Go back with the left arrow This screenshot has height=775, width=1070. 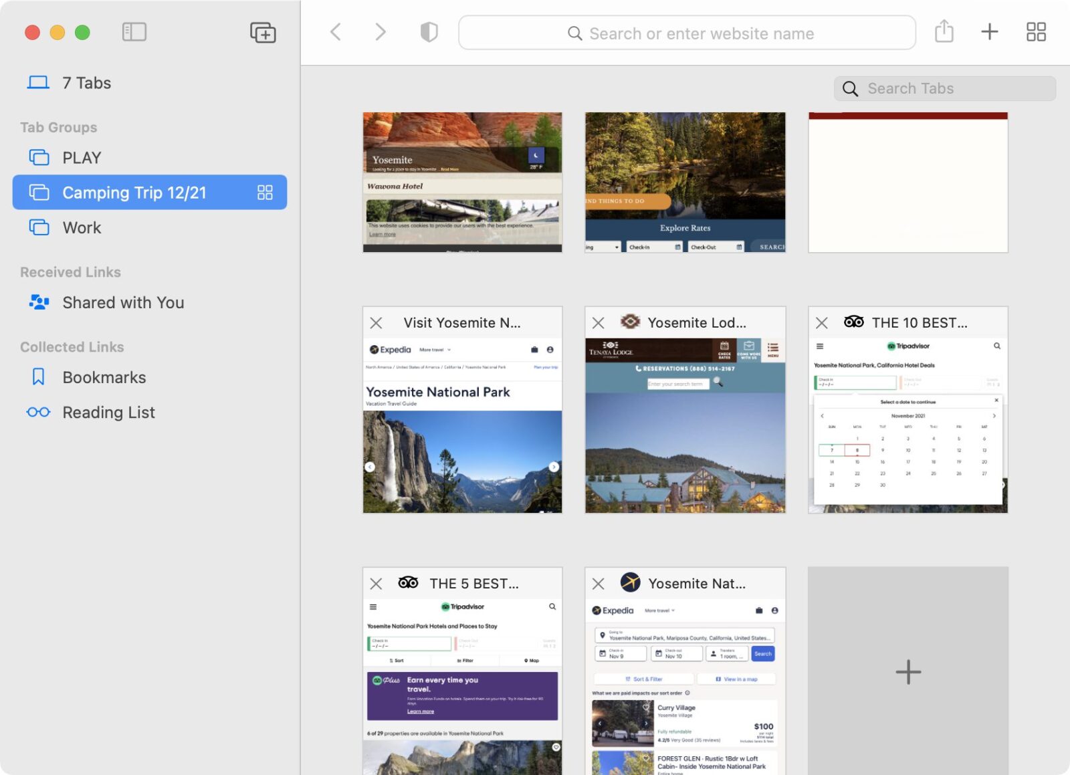pyautogui.click(x=336, y=31)
